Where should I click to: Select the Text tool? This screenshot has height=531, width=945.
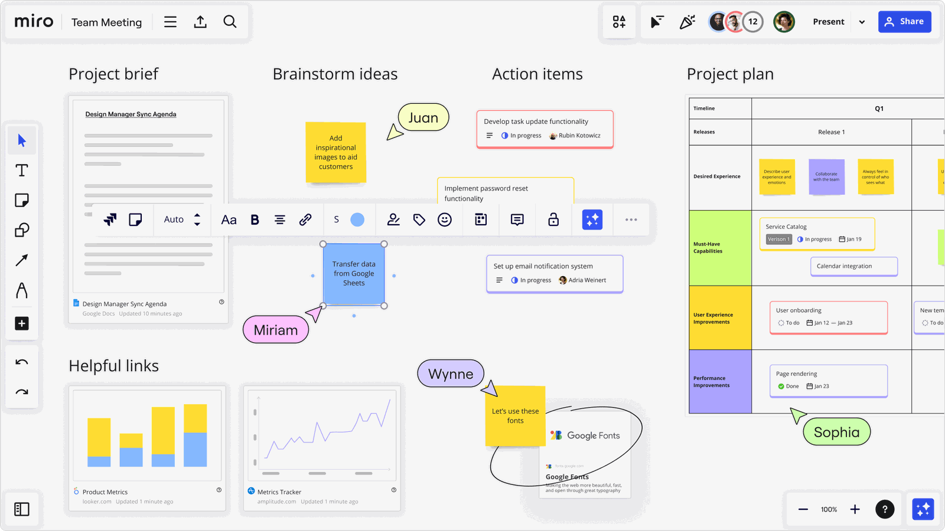tap(22, 171)
